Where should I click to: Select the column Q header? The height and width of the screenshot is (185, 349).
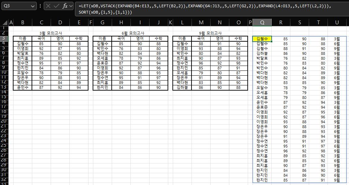coord(262,23)
